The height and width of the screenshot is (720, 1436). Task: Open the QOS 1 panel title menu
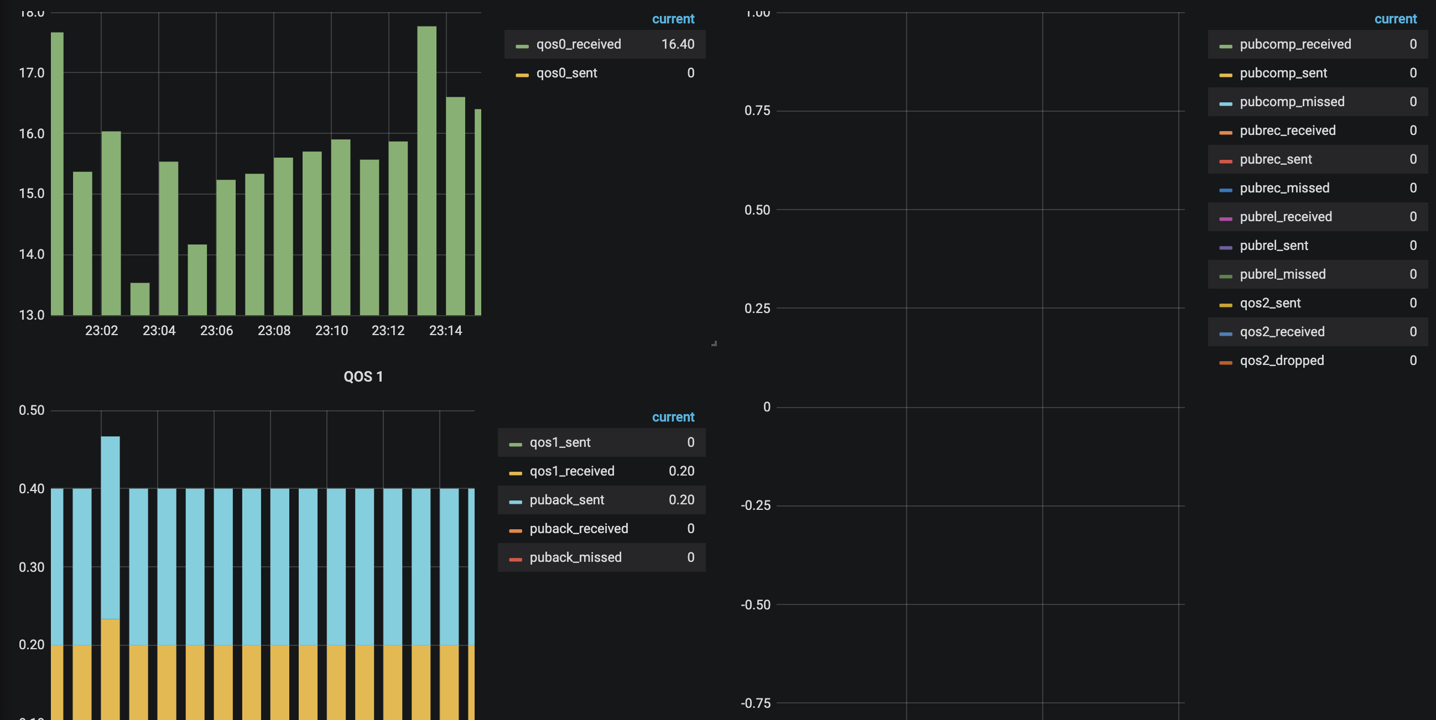tap(363, 377)
